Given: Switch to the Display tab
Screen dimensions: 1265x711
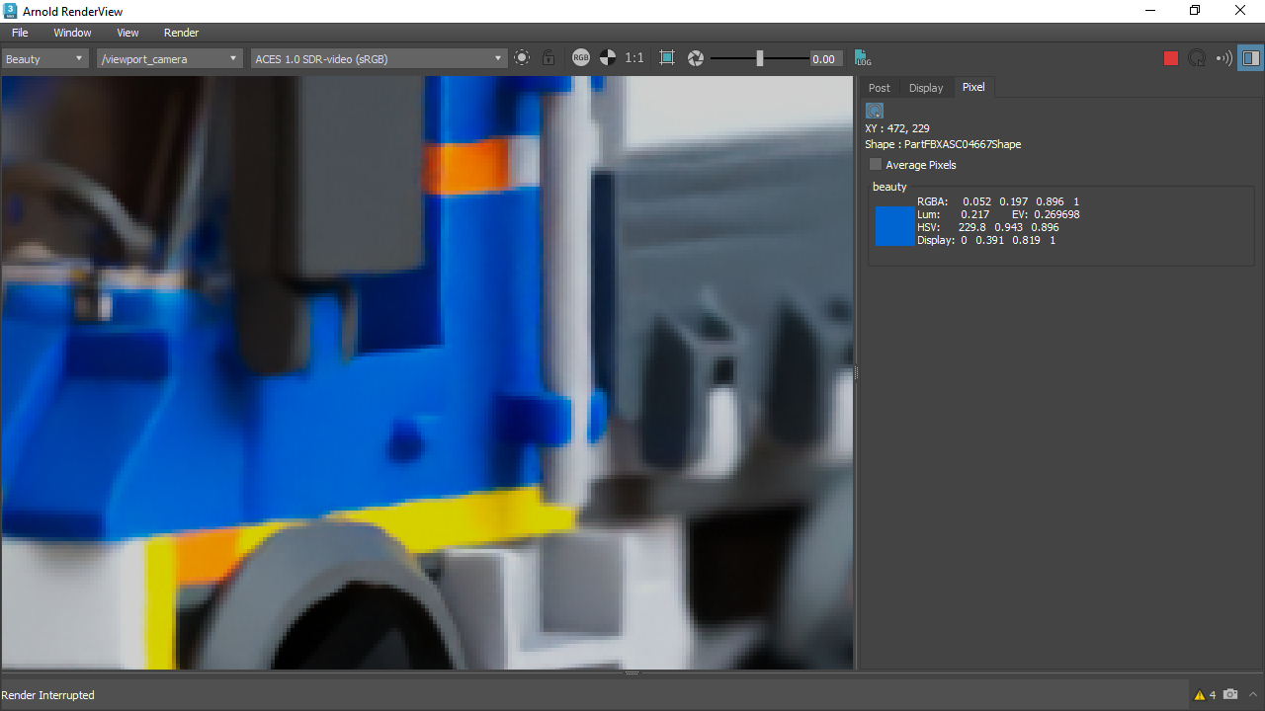Looking at the screenshot, I should 926,88.
